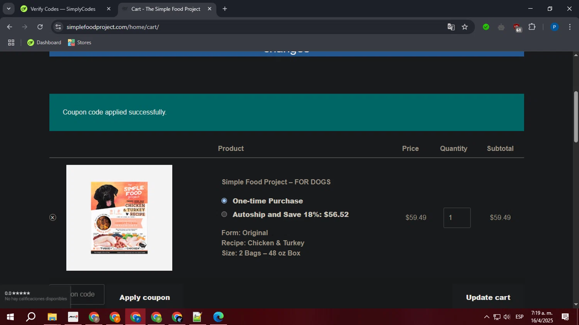Select Autoship and Save 18% option
579x325 pixels.
[224, 214]
